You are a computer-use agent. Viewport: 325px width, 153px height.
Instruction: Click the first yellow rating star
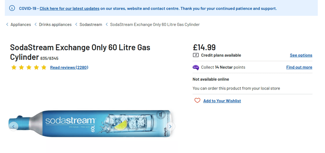[x=14, y=67]
